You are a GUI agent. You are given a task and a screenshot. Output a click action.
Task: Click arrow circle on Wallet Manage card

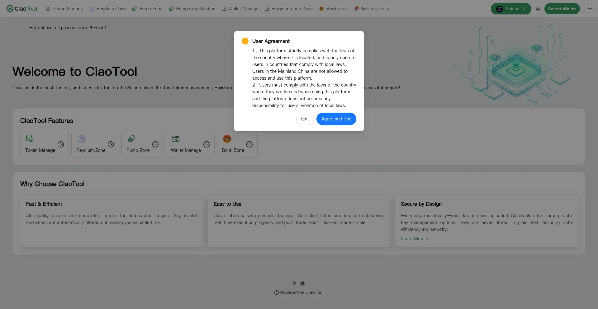coord(206,144)
